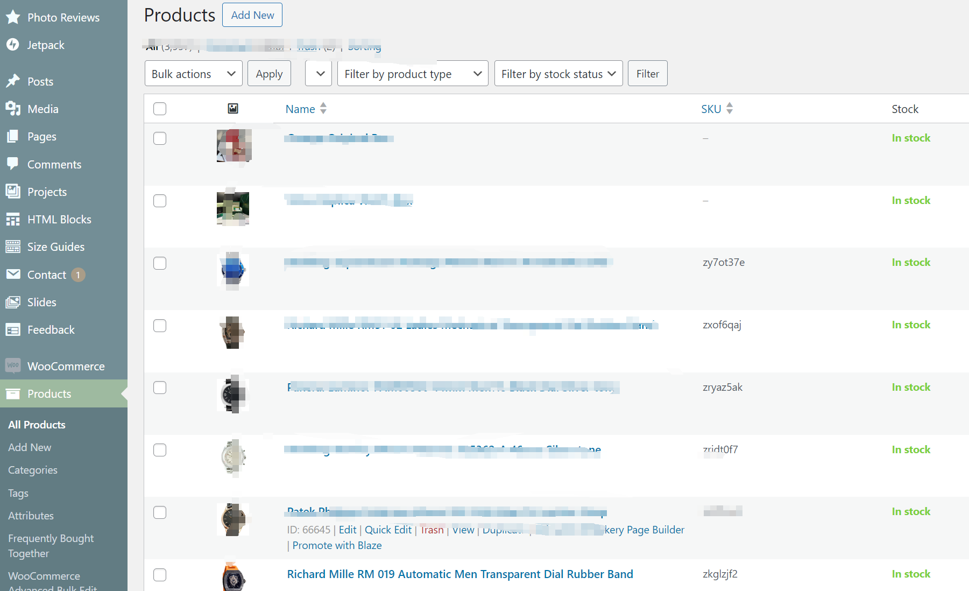Sort products by SKU using its sort arrows
This screenshot has width=969, height=591.
[730, 108]
